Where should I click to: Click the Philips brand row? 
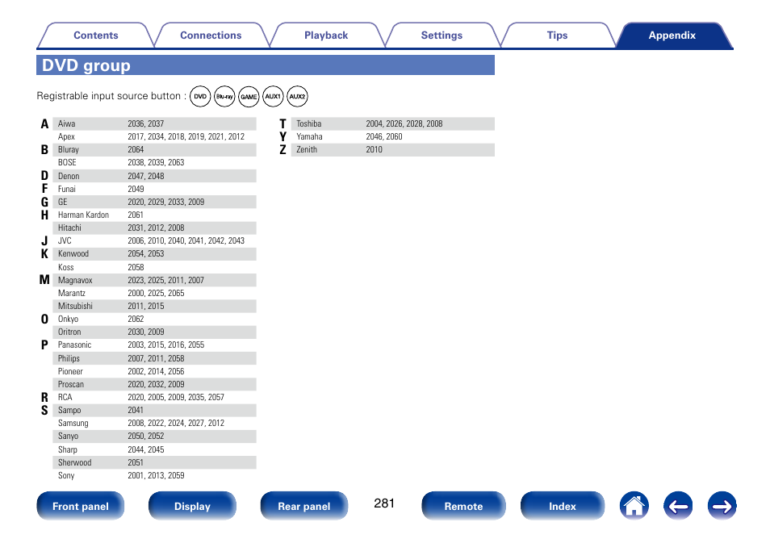[154, 358]
